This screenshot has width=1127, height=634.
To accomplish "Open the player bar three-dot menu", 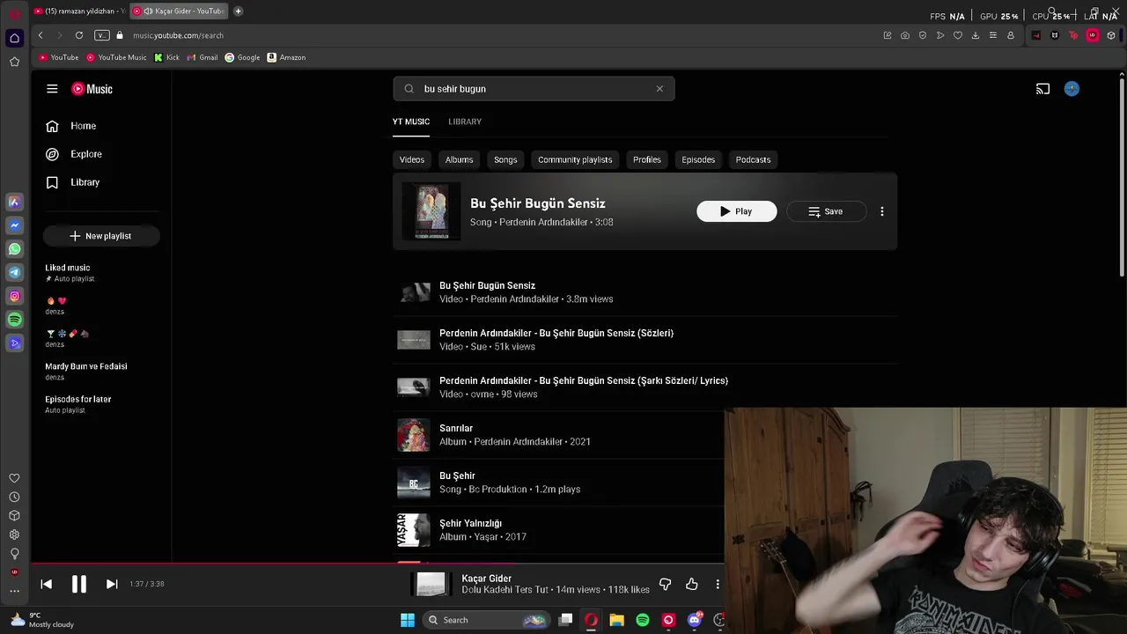I will (718, 584).
